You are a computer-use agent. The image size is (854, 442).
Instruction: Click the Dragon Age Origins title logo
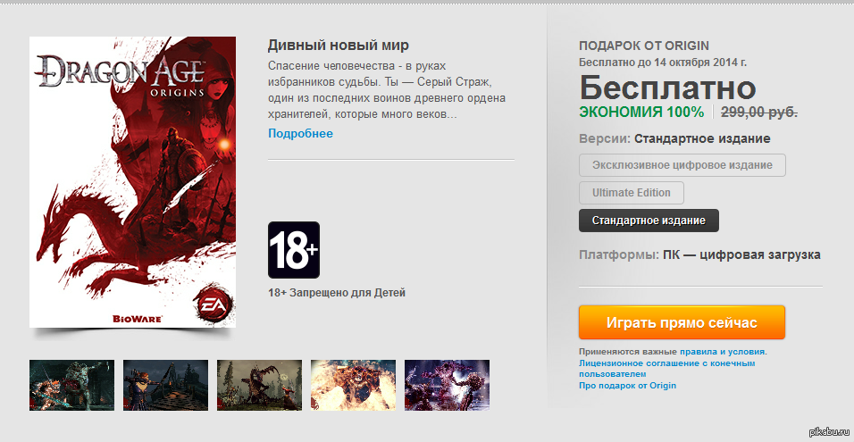pos(121,75)
